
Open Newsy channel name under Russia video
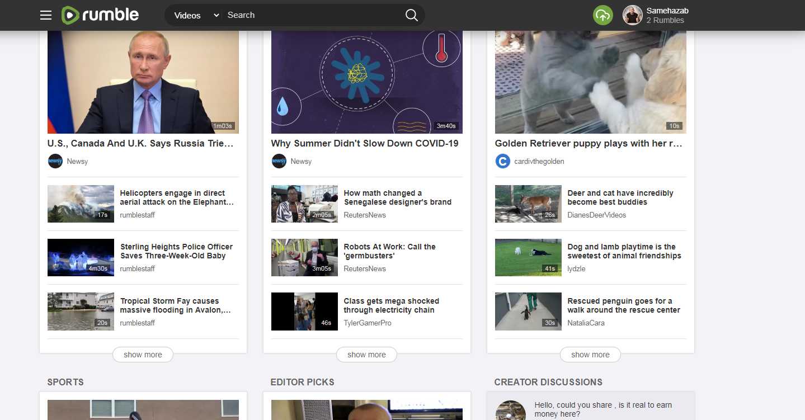coord(77,162)
